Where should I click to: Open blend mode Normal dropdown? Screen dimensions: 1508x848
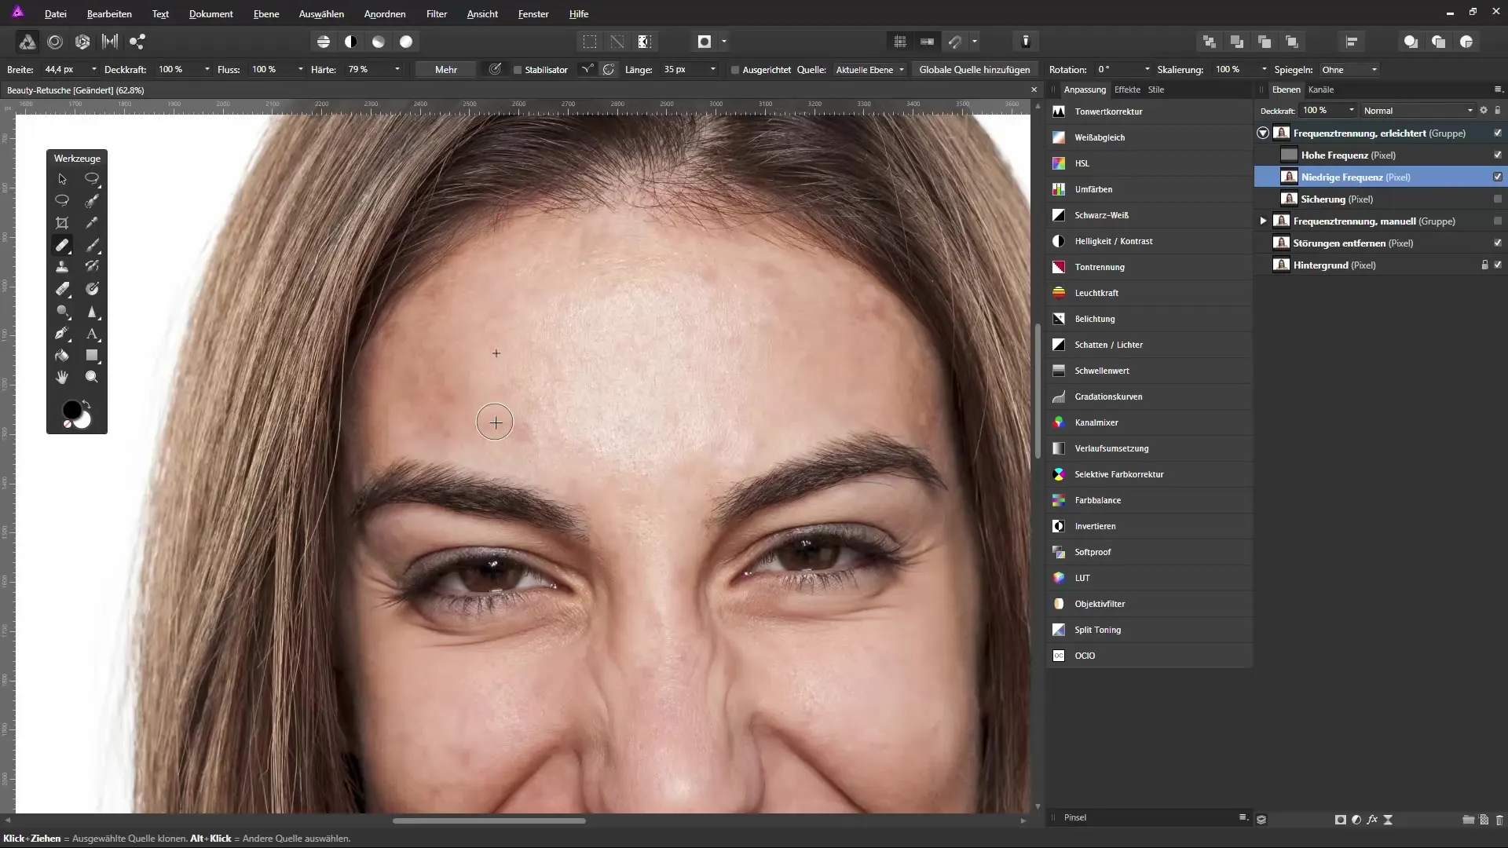[1418, 111]
